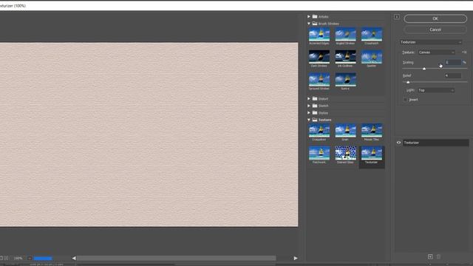
Task: Select the Accented Edges filter thumbnail
Action: [x=319, y=35]
